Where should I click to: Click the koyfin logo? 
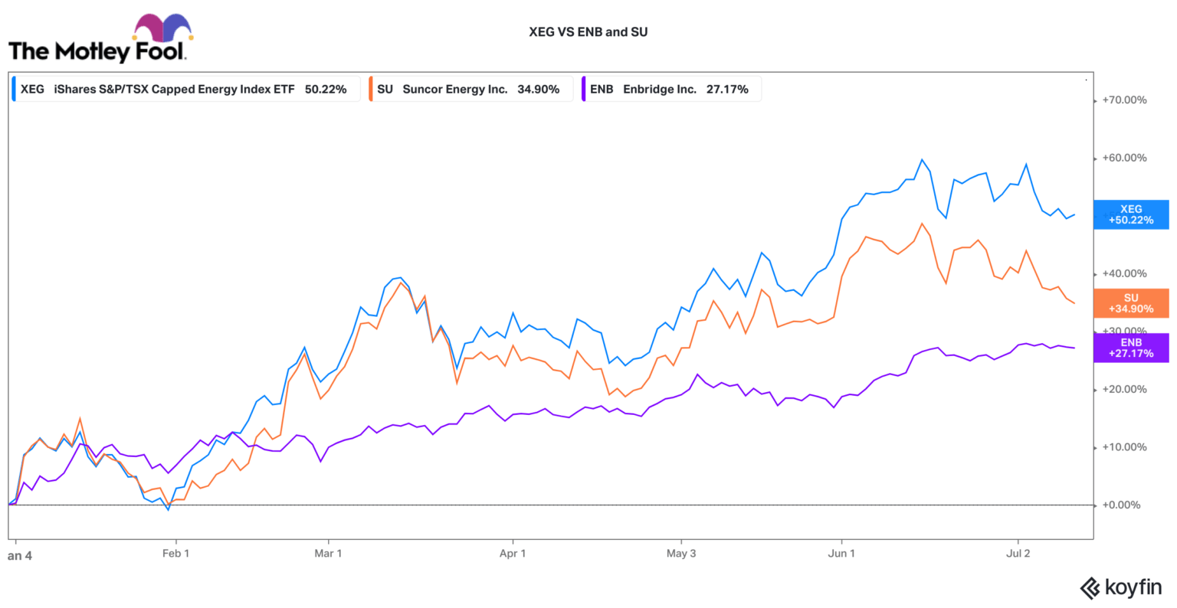pos(1121,587)
